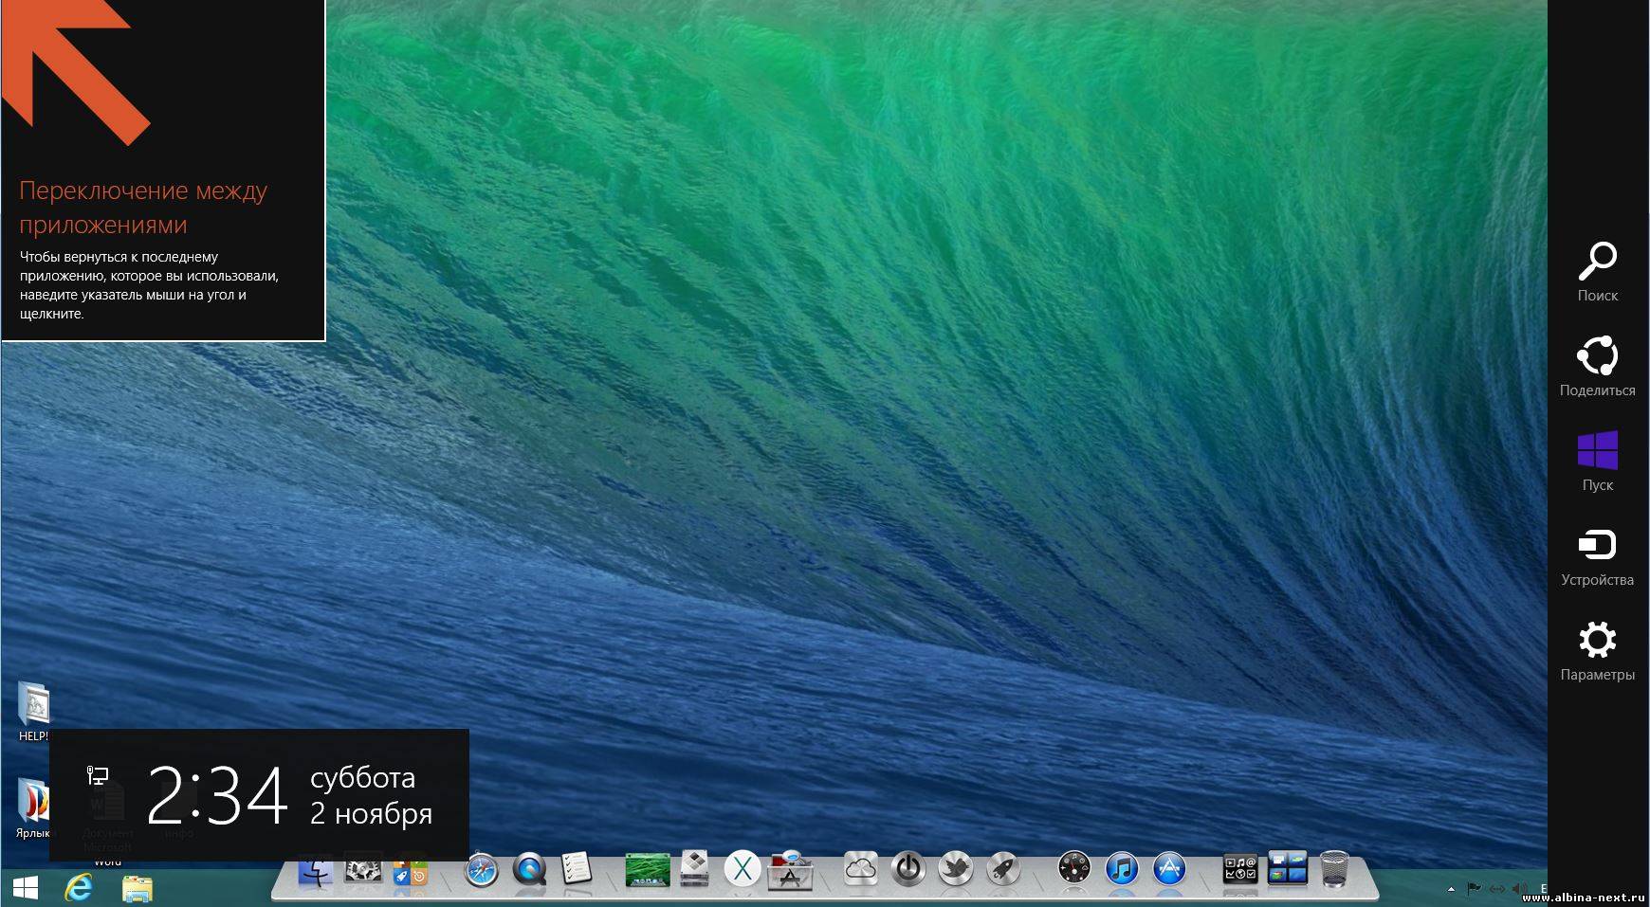The width and height of the screenshot is (1650, 907).
Task: Open the iCloud icon in the dock
Action: [x=861, y=869]
